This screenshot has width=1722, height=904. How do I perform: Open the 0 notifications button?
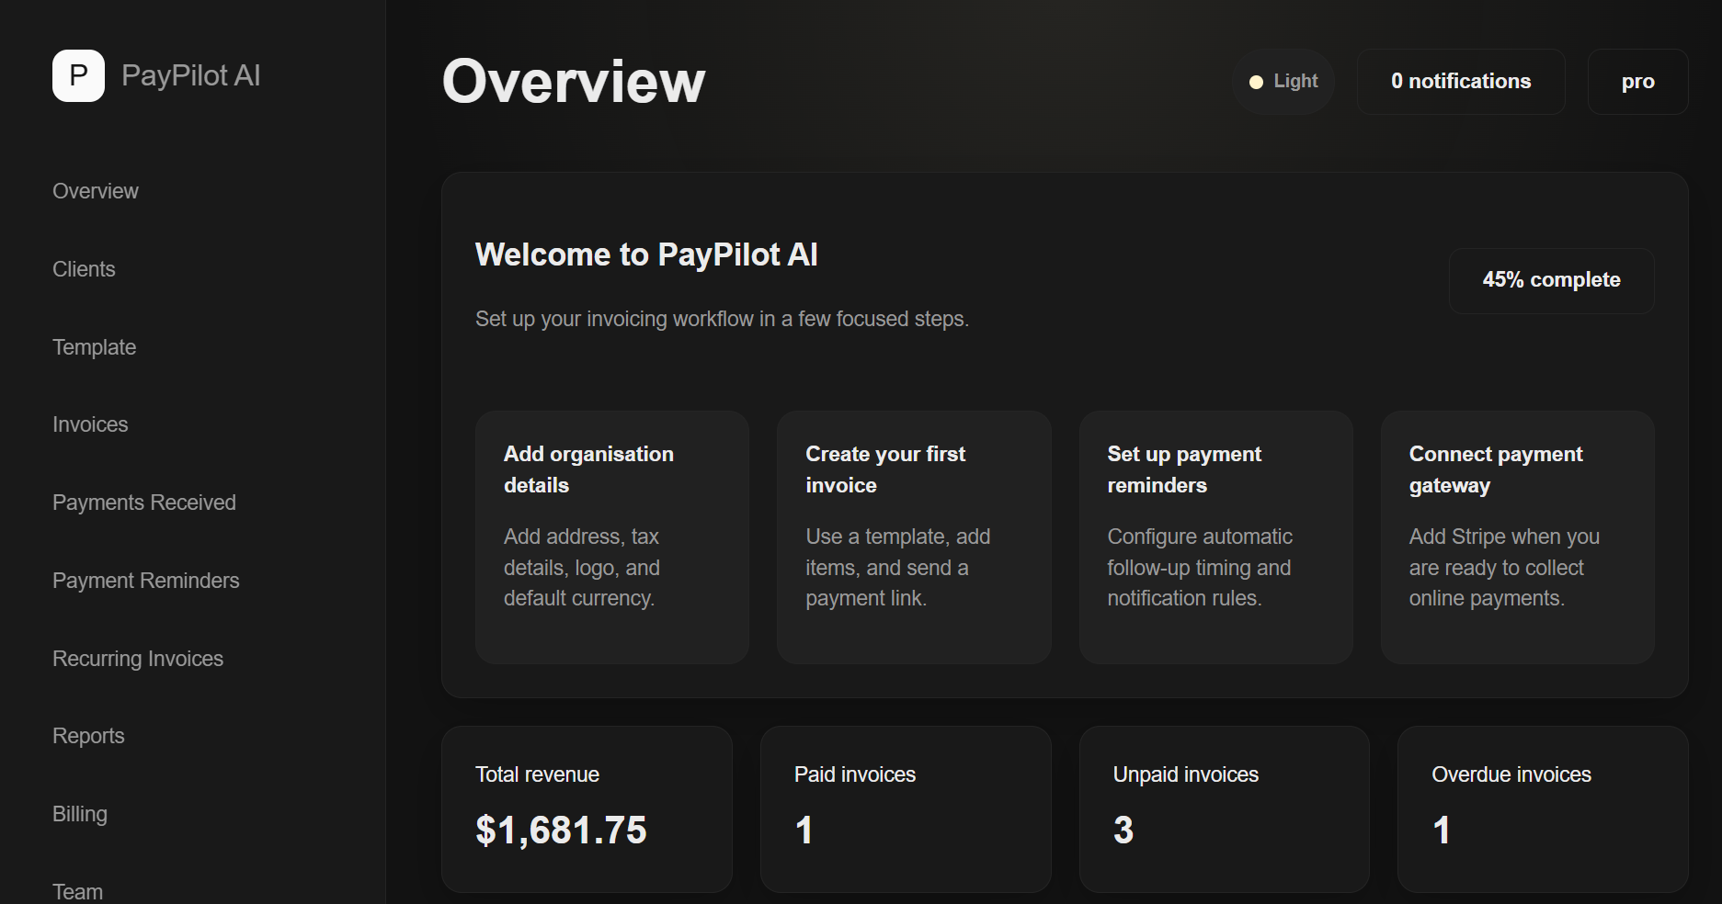point(1461,82)
